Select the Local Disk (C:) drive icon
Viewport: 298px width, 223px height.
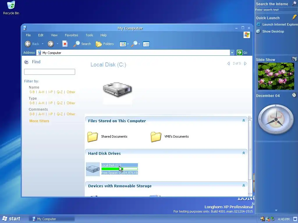pos(93,169)
